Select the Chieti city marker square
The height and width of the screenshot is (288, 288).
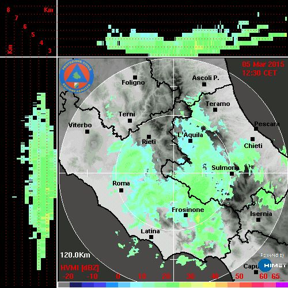pos(253,139)
